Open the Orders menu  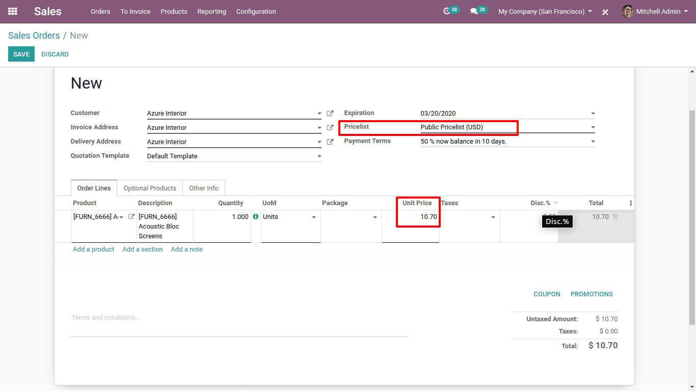click(x=100, y=11)
